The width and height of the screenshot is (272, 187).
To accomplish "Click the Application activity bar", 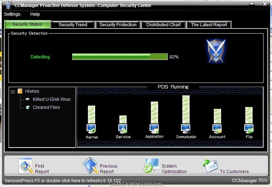I will pos(154,112).
